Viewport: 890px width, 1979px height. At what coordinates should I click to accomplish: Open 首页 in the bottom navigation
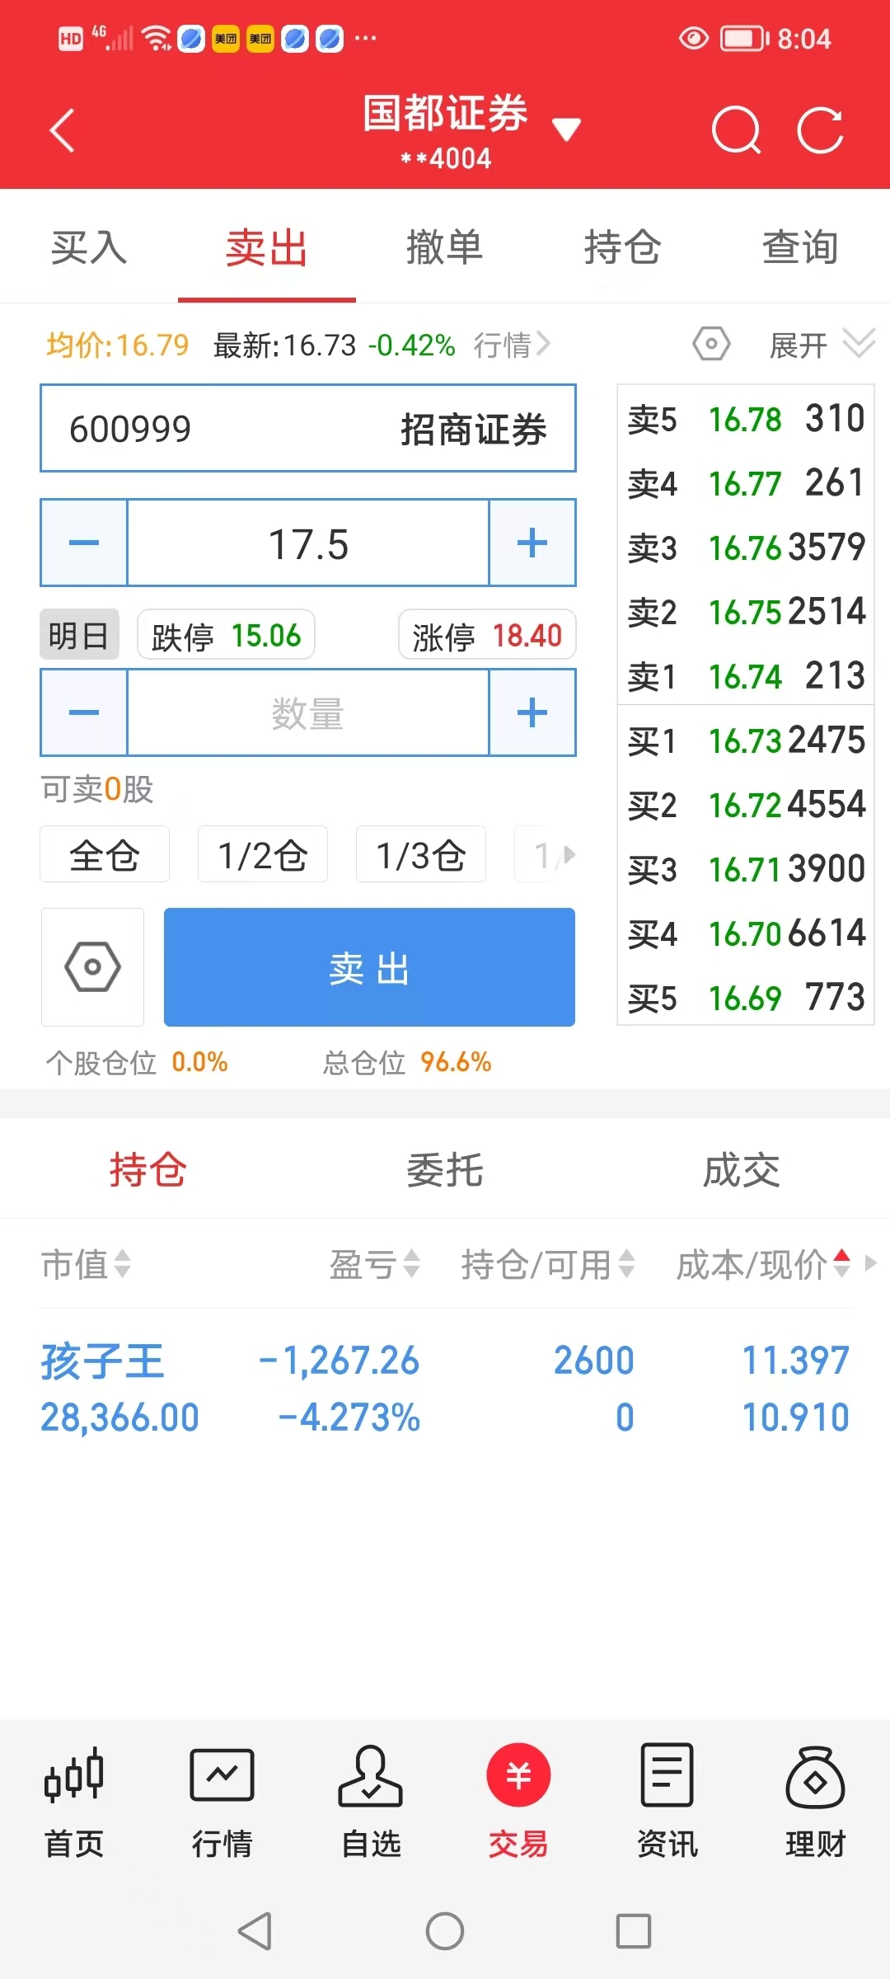[74, 1801]
